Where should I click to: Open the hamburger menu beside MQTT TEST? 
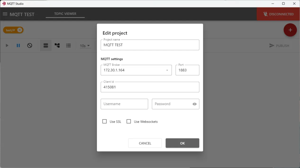5,14
